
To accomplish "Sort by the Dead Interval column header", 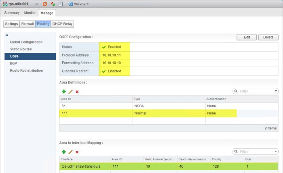I will tap(194, 159).
